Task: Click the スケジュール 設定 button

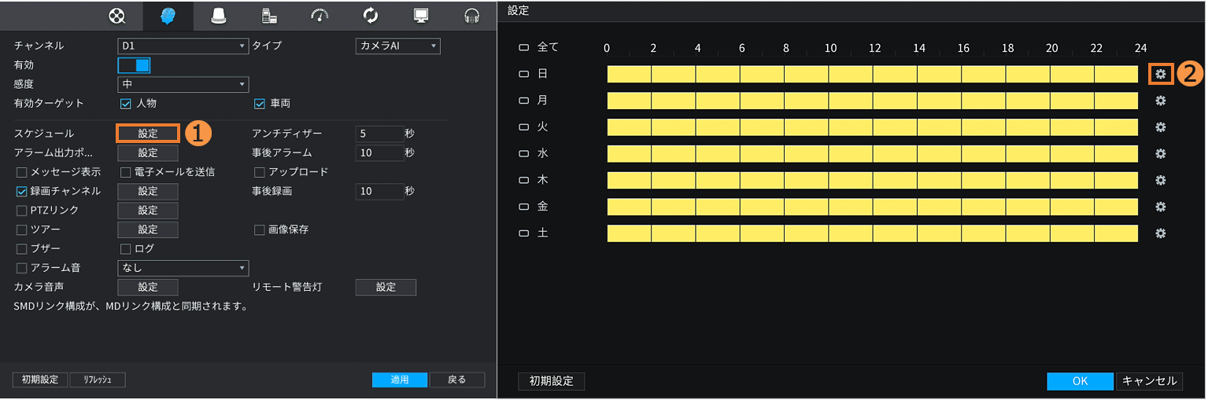Action: (x=148, y=134)
